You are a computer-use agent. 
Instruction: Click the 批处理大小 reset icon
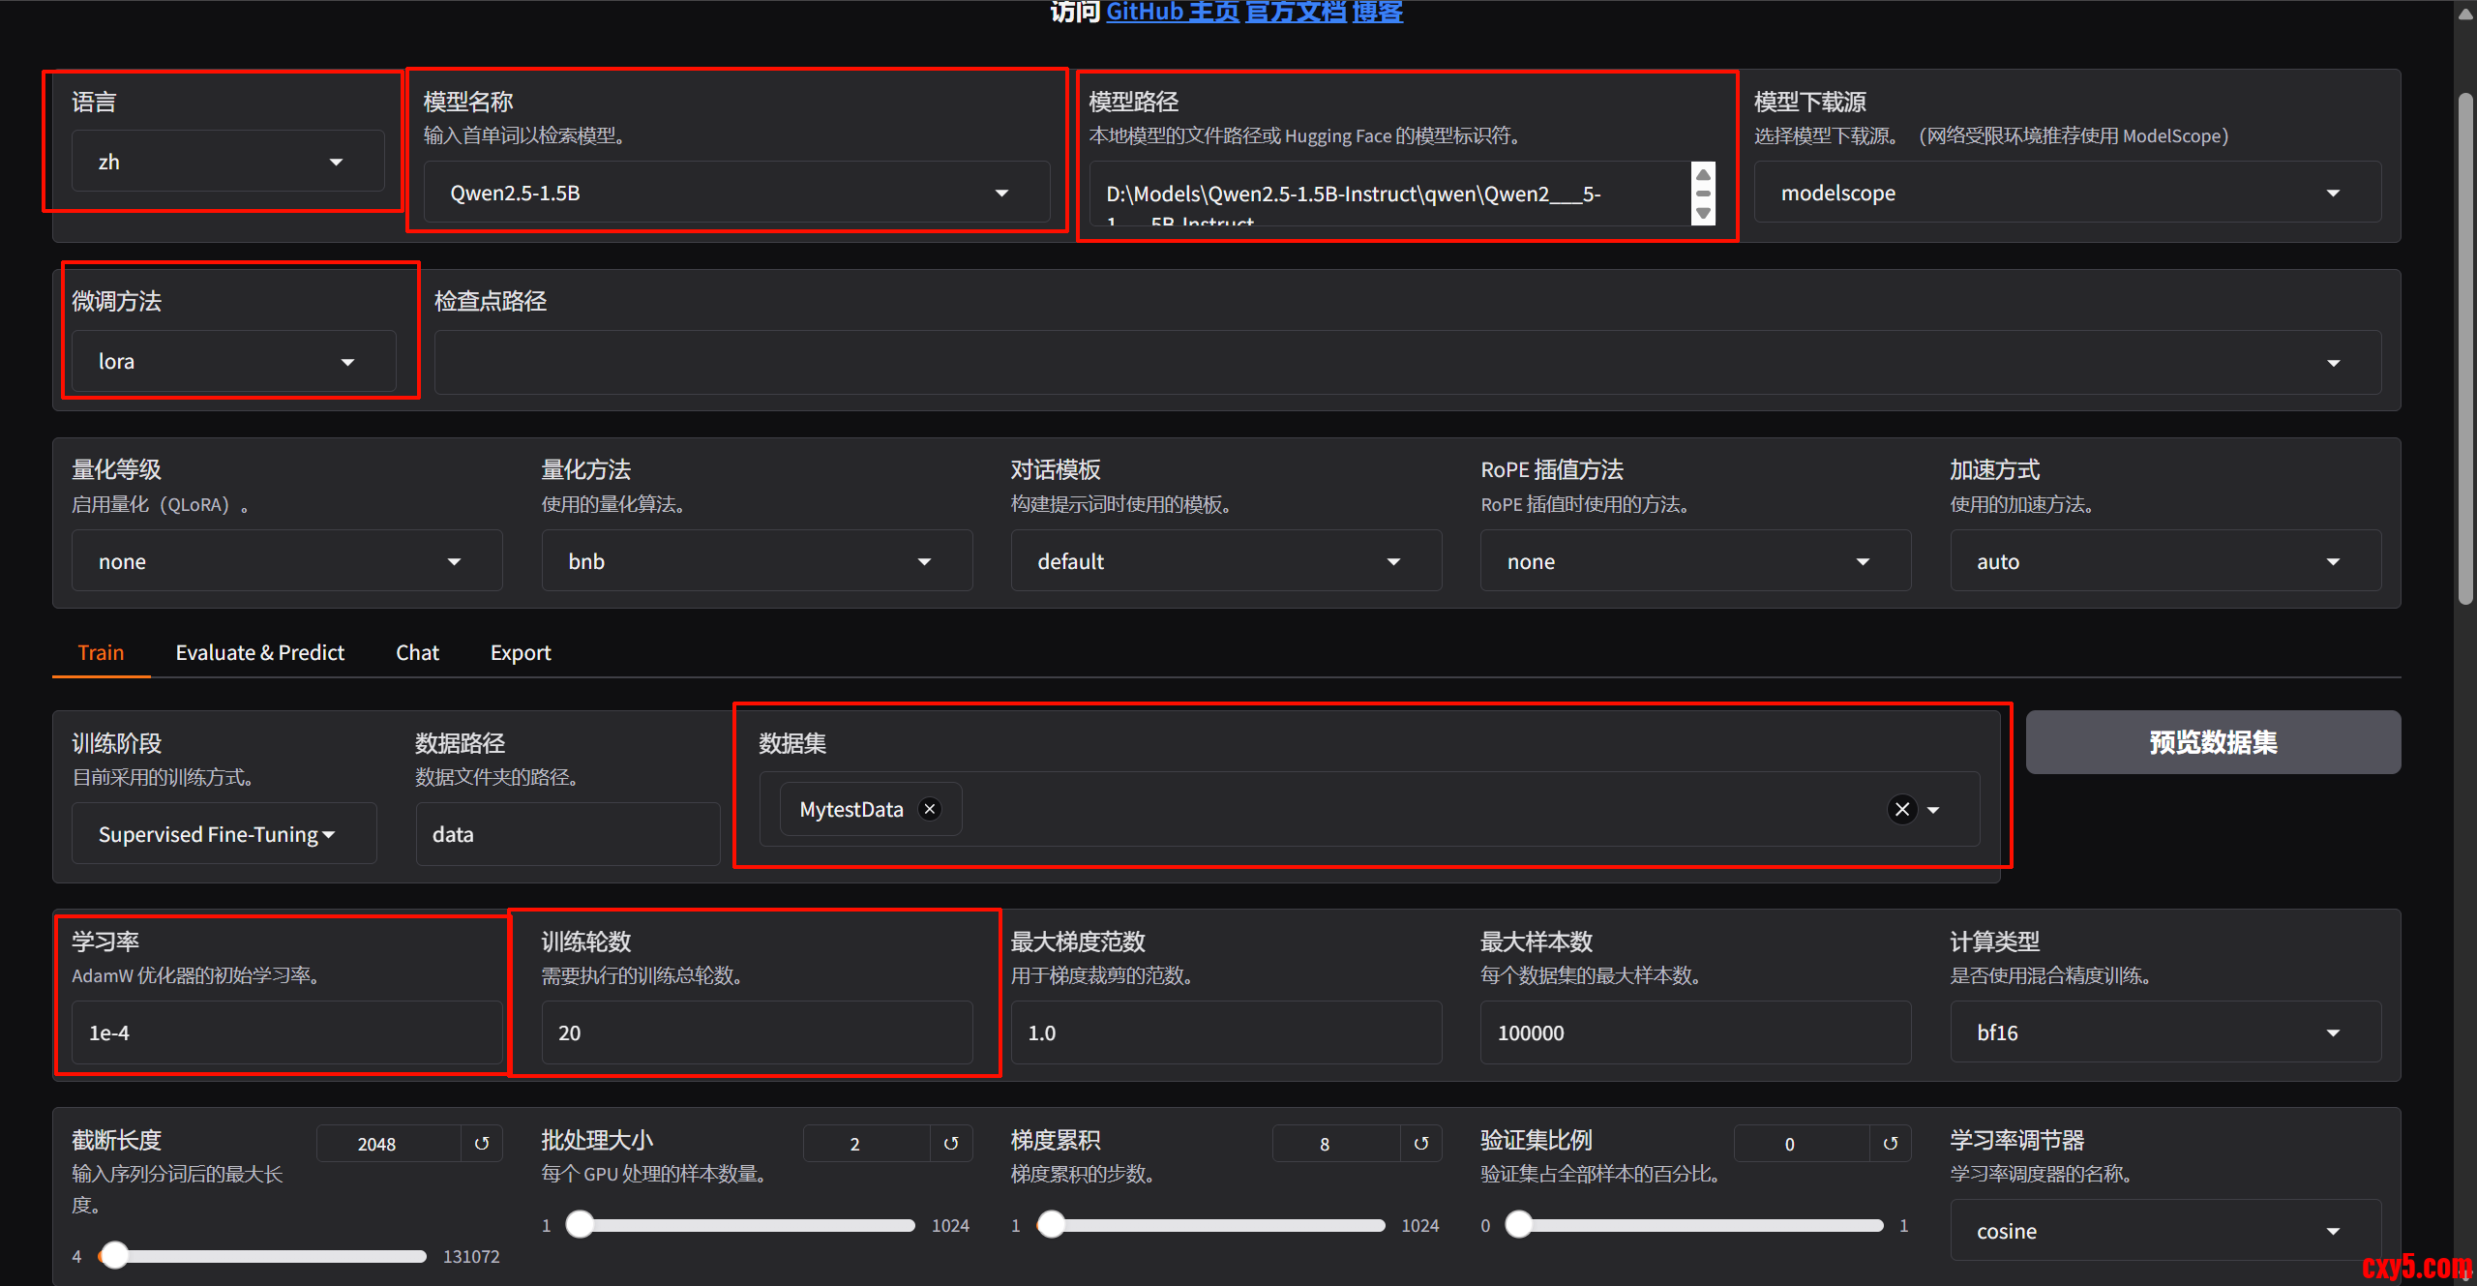(951, 1144)
